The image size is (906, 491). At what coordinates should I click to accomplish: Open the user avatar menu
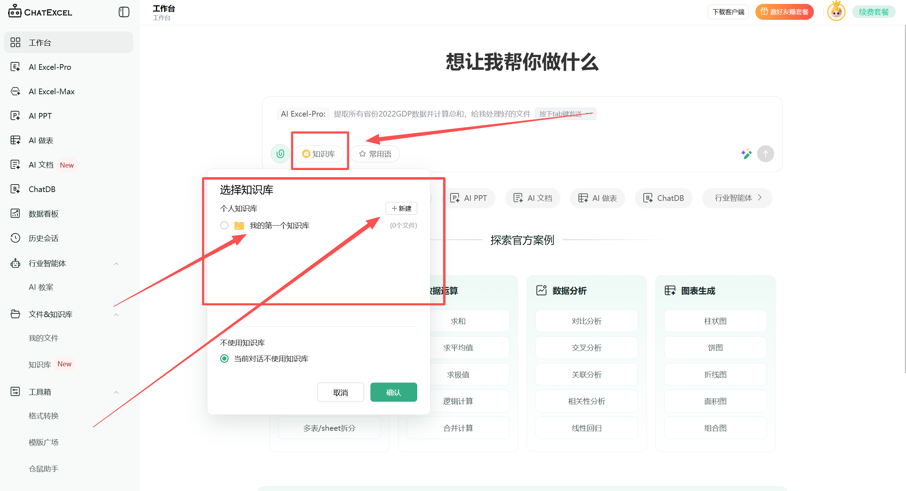837,12
